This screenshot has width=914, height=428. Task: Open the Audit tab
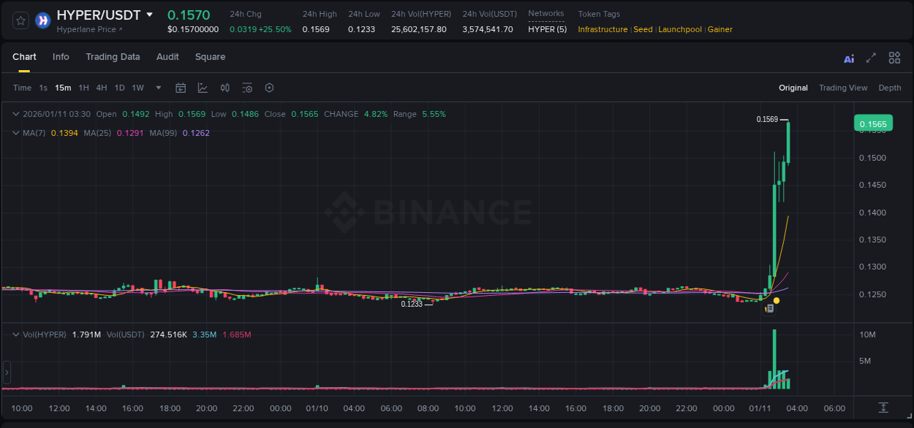pyautogui.click(x=167, y=56)
